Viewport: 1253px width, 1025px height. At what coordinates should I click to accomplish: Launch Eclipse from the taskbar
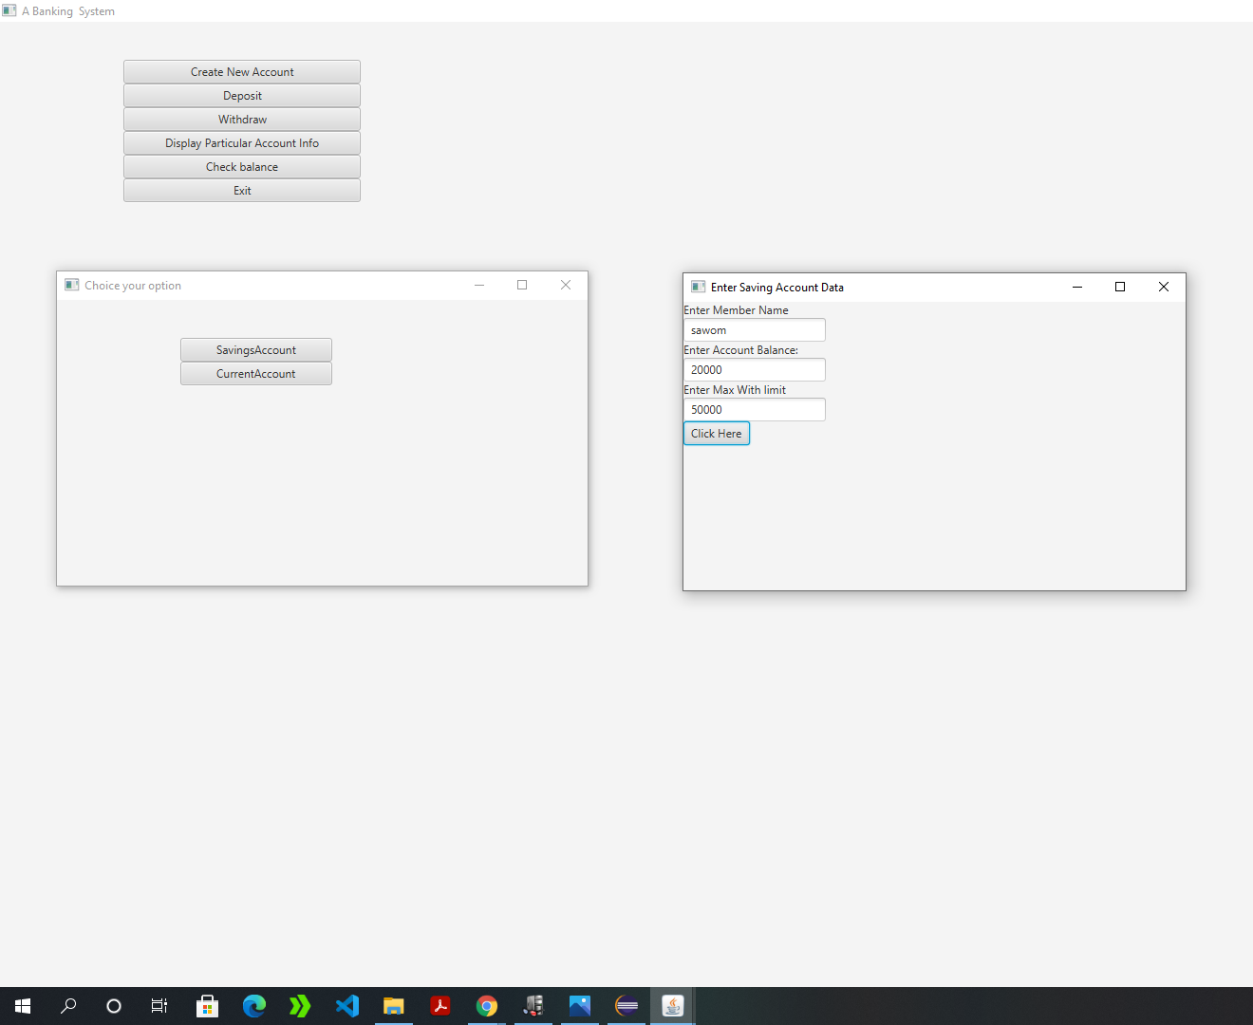626,1006
